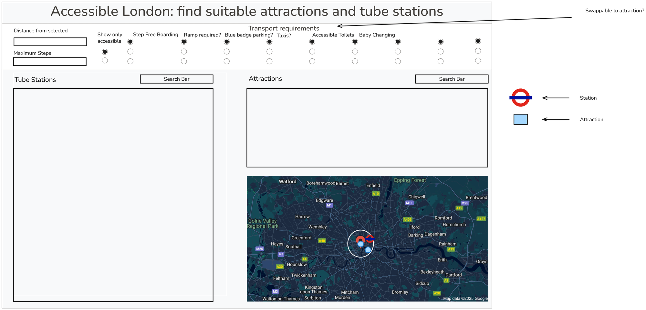The width and height of the screenshot is (646, 310).
Task: Click the Map data ©2025 Google attribution
Action: [x=465, y=298]
